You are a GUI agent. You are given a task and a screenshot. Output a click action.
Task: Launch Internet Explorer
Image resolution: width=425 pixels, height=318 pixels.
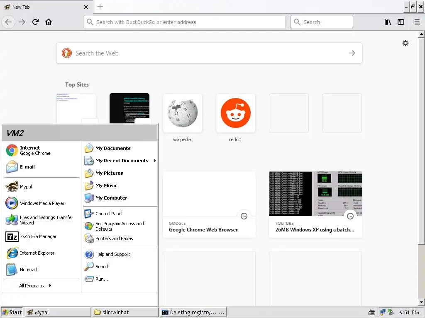click(42, 253)
